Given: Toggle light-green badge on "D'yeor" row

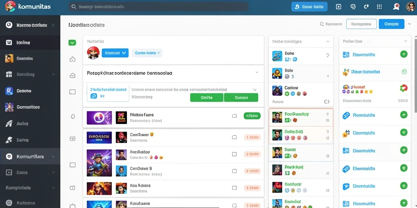Looking at the screenshot, I should pyautogui.click(x=404, y=71).
